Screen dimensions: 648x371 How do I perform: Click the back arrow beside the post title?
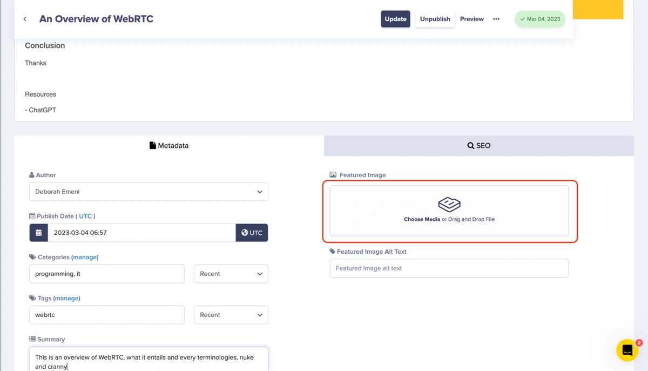tap(25, 19)
